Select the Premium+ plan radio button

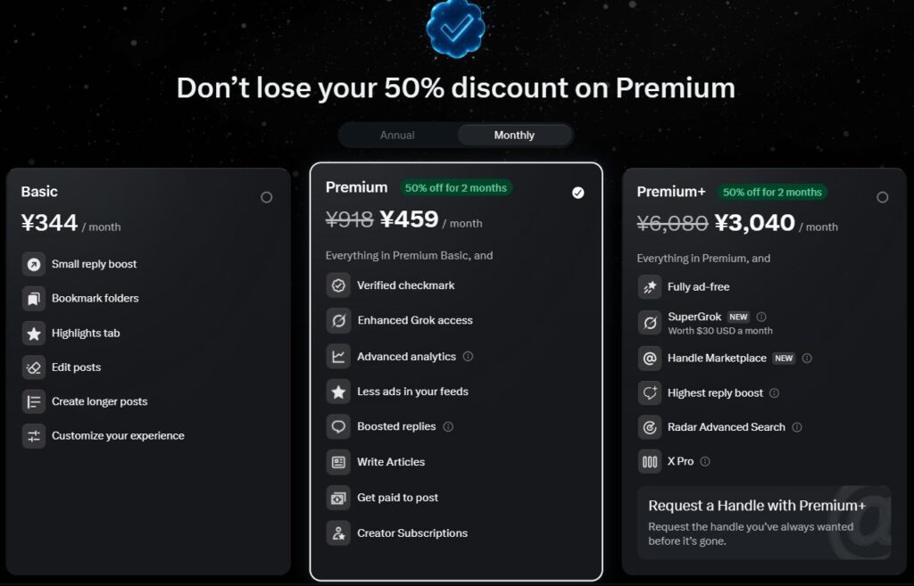(883, 197)
